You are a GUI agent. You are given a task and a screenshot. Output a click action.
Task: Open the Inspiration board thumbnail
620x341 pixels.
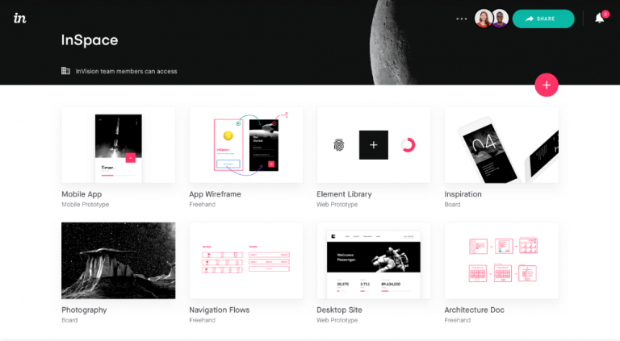501,145
